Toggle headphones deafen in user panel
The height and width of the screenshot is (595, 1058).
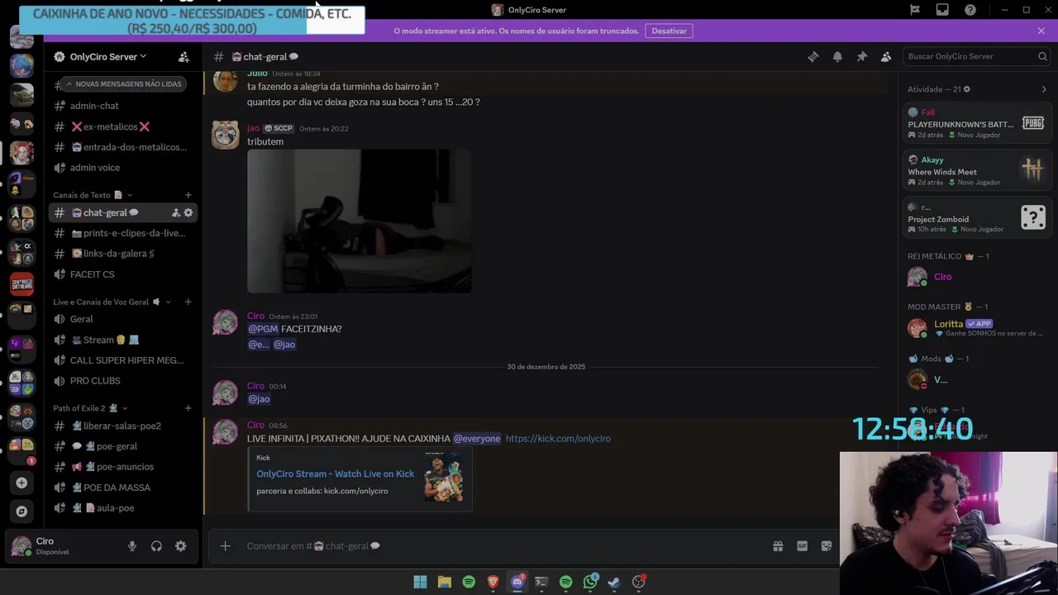tap(156, 546)
